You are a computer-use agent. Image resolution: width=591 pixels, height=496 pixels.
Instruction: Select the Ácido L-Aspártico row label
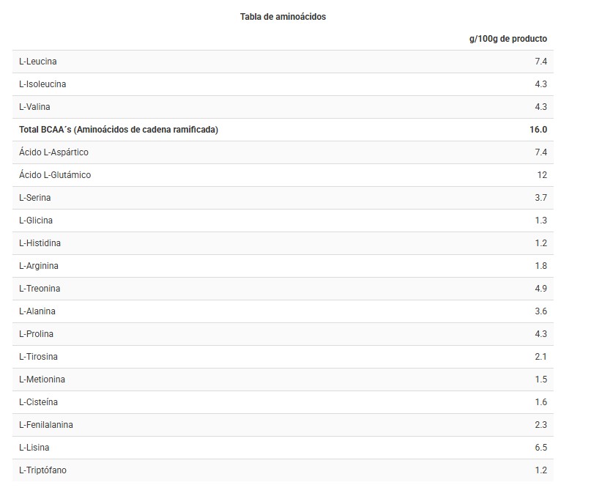point(53,152)
